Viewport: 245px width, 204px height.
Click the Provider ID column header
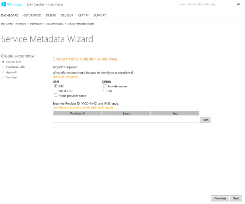(x=78, y=113)
